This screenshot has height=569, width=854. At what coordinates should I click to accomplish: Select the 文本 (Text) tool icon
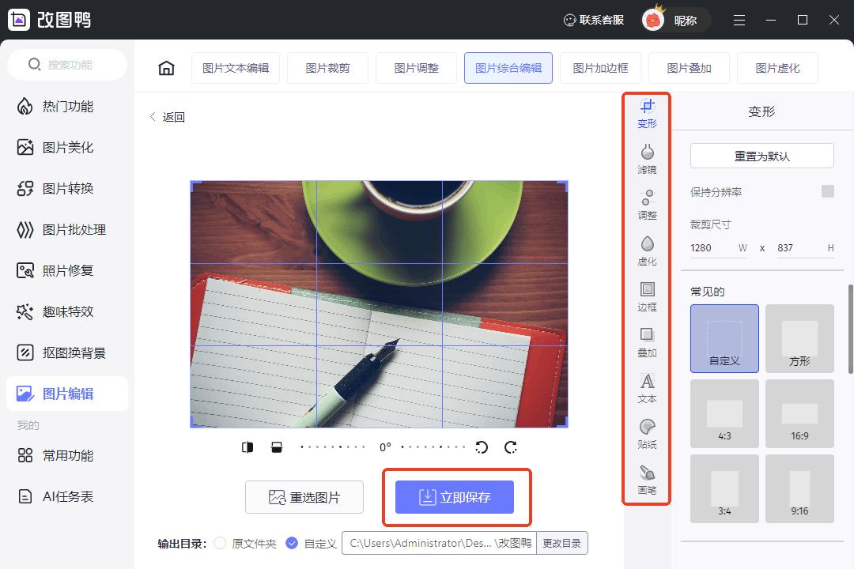(x=647, y=386)
